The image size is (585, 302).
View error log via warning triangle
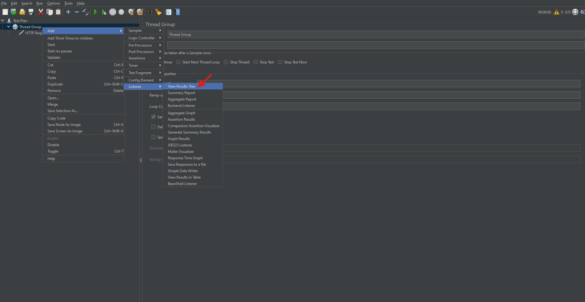[556, 12]
